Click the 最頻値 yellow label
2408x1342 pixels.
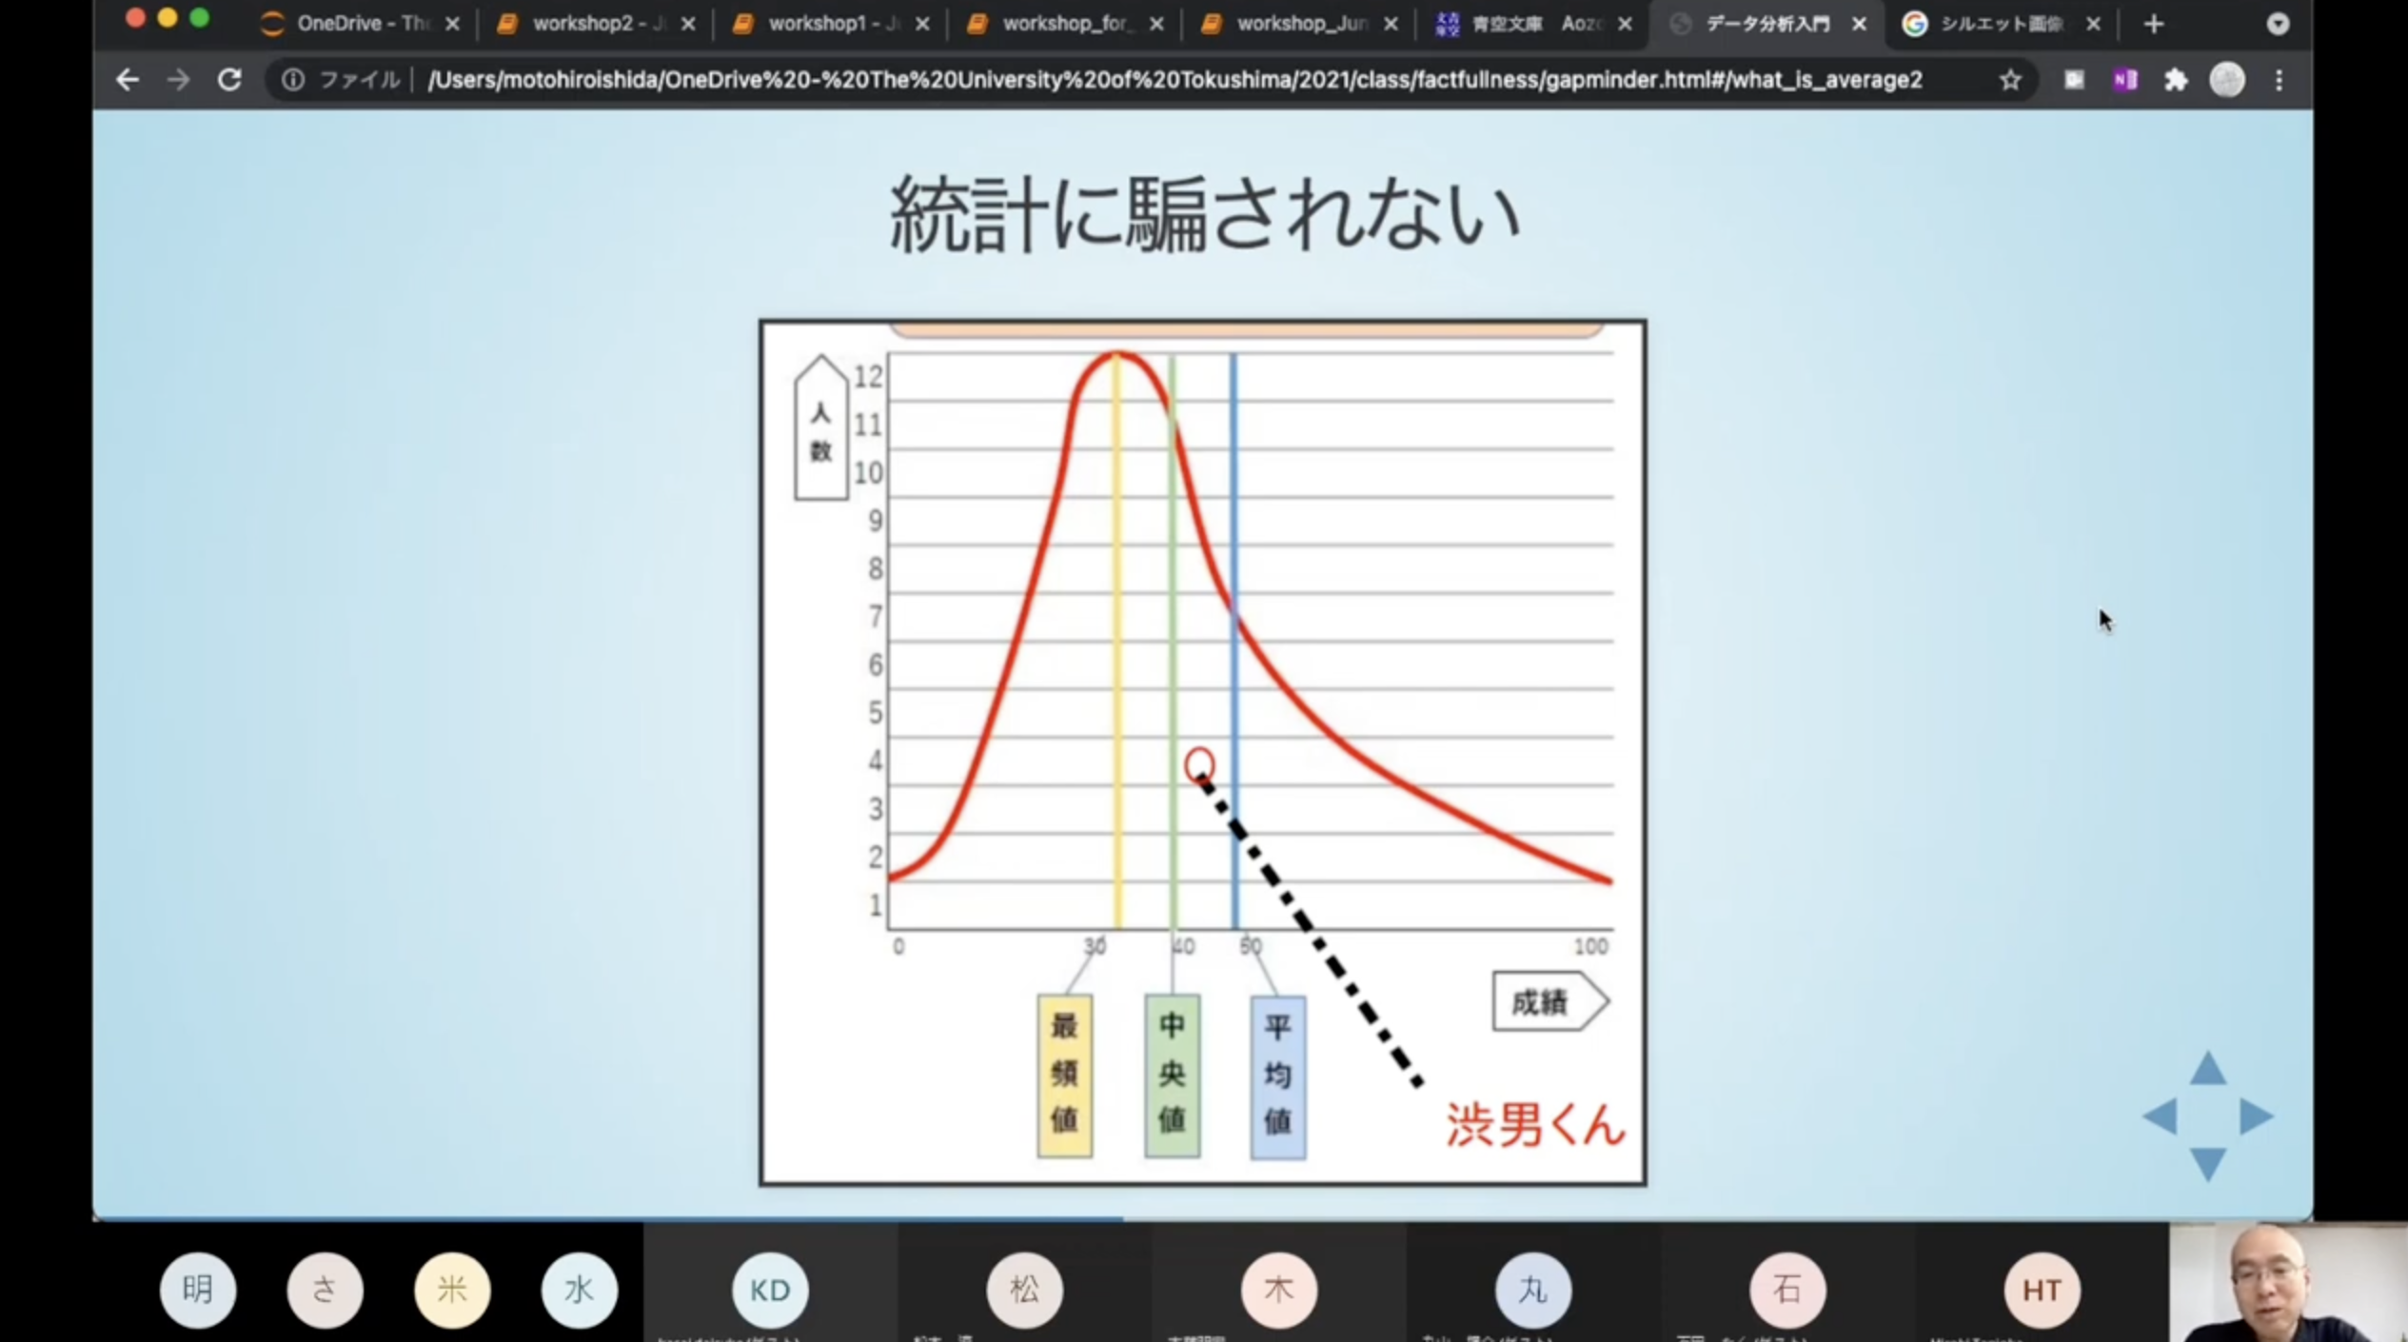pos(1064,1076)
